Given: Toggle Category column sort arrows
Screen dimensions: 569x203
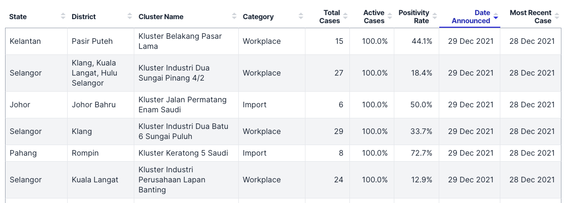Looking at the screenshot, I should pos(301,16).
